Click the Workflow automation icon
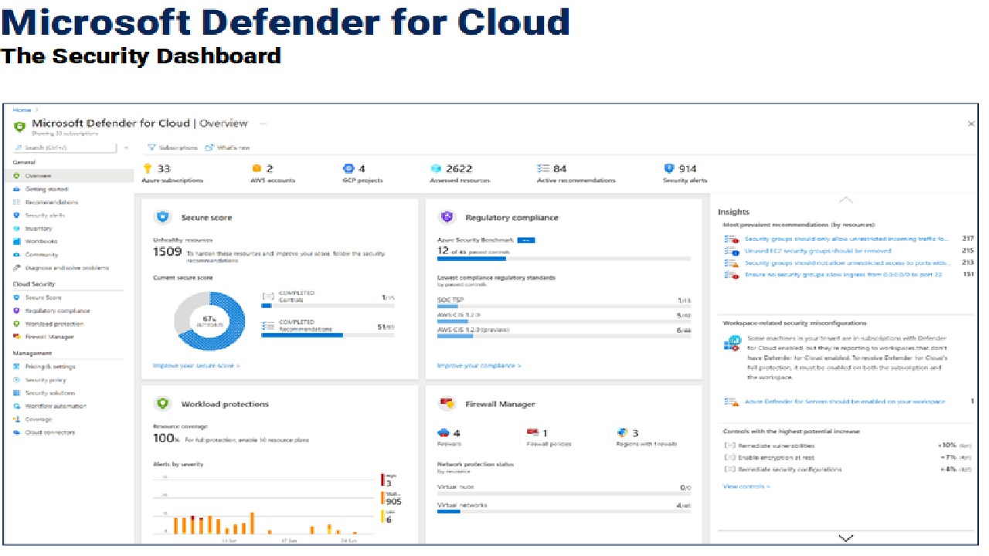Screen dimensions: 989x556 pyautogui.click(x=16, y=406)
